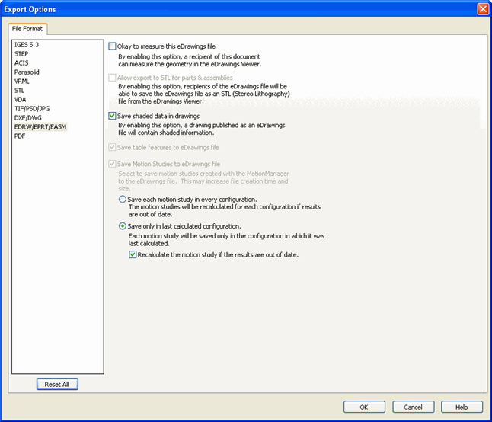Screen dimensions: 492x422
Task: Select Parasolid in format list
Action: (x=27, y=72)
